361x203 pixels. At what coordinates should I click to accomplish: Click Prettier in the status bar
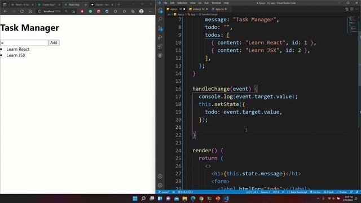click(x=342, y=192)
